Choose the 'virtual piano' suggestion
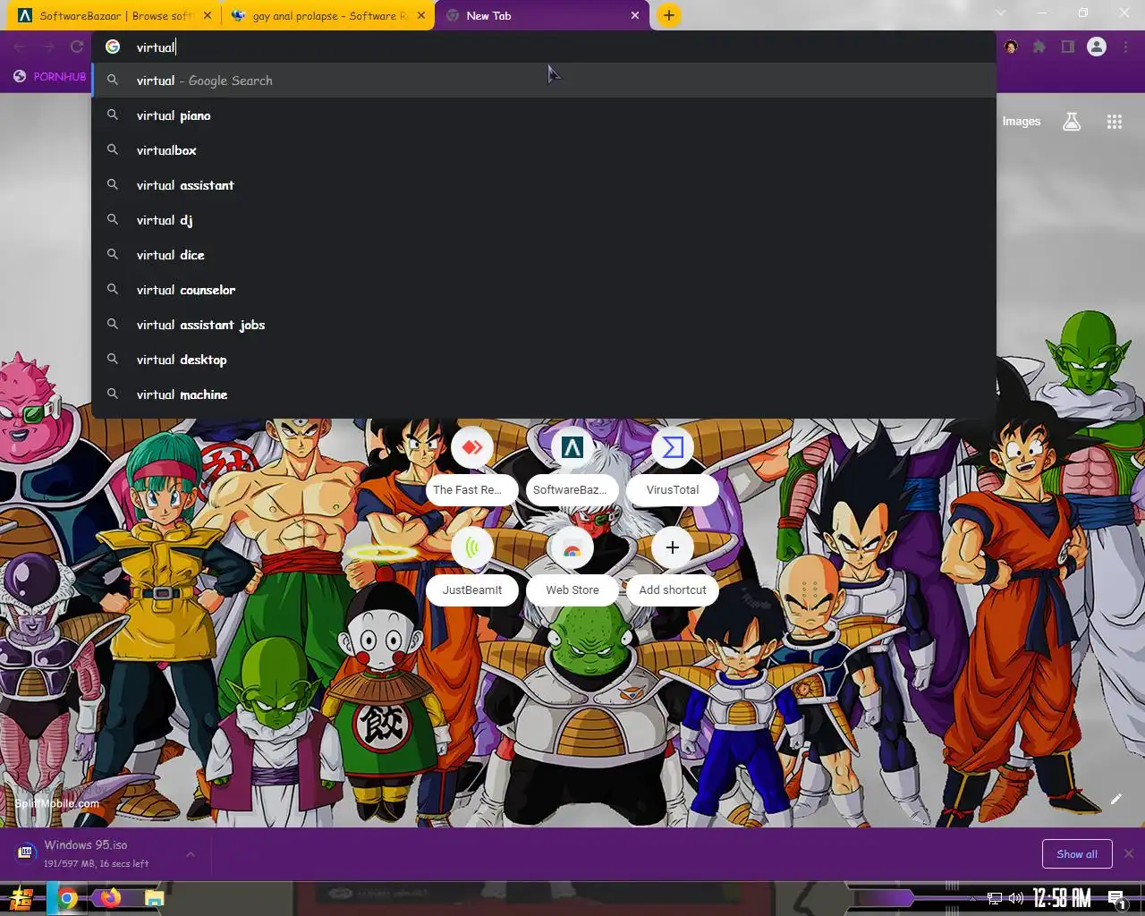The image size is (1145, 916). [544, 115]
